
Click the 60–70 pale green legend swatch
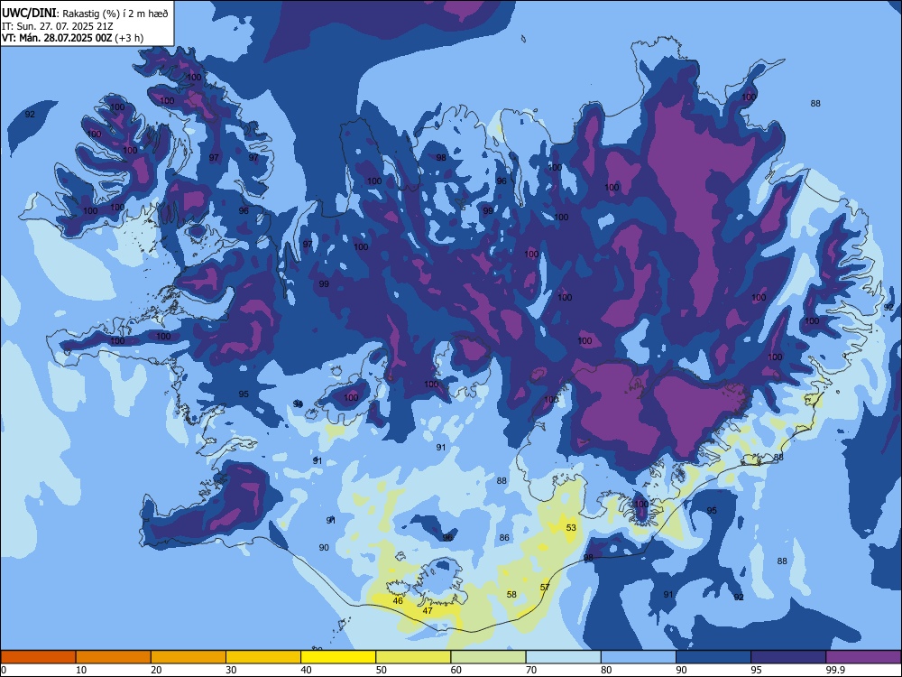click(x=488, y=657)
